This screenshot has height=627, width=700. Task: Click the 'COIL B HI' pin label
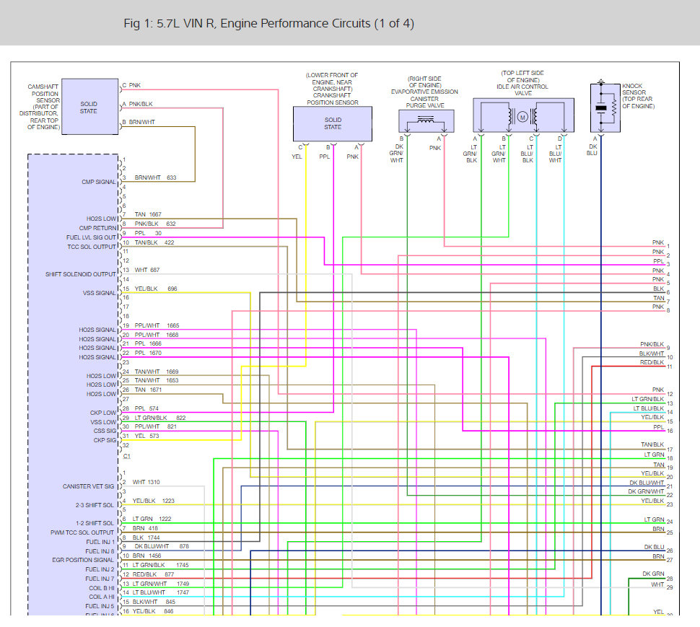coord(102,588)
